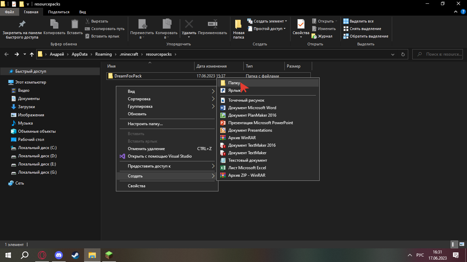Select Текстовый документ in the submenu
Image resolution: width=467 pixels, height=262 pixels.
coord(248,160)
